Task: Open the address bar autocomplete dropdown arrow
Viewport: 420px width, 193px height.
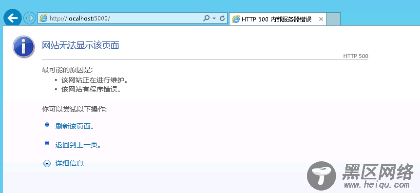Action: click(x=214, y=18)
